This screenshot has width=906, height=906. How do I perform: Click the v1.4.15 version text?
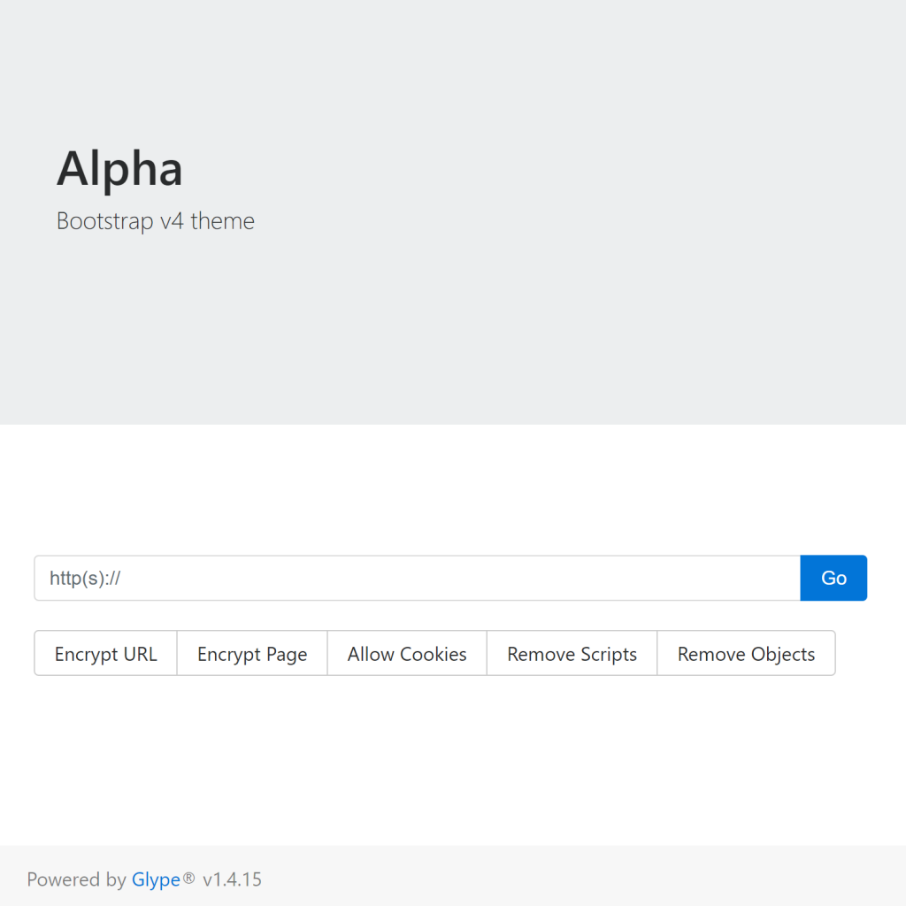(x=232, y=879)
